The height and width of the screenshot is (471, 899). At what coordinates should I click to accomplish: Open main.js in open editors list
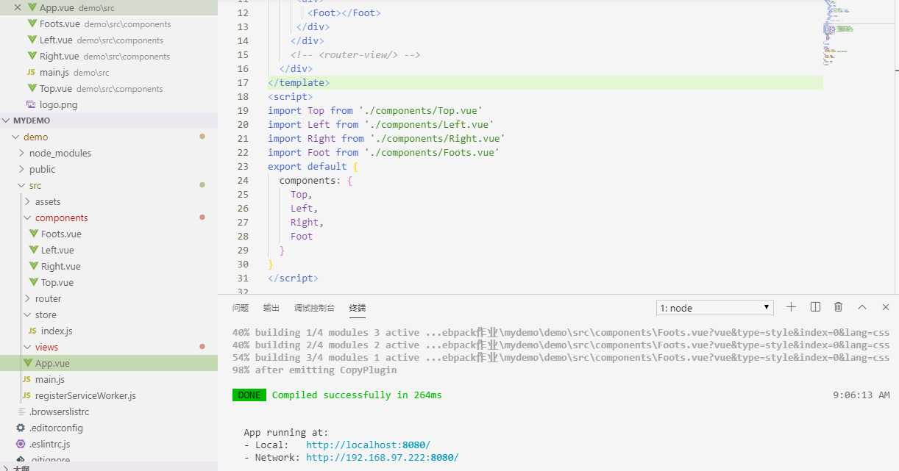(109, 72)
